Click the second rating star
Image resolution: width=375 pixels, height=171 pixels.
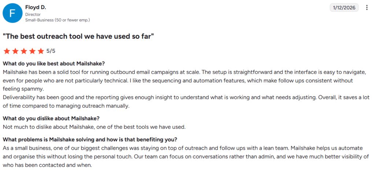(x=15, y=51)
